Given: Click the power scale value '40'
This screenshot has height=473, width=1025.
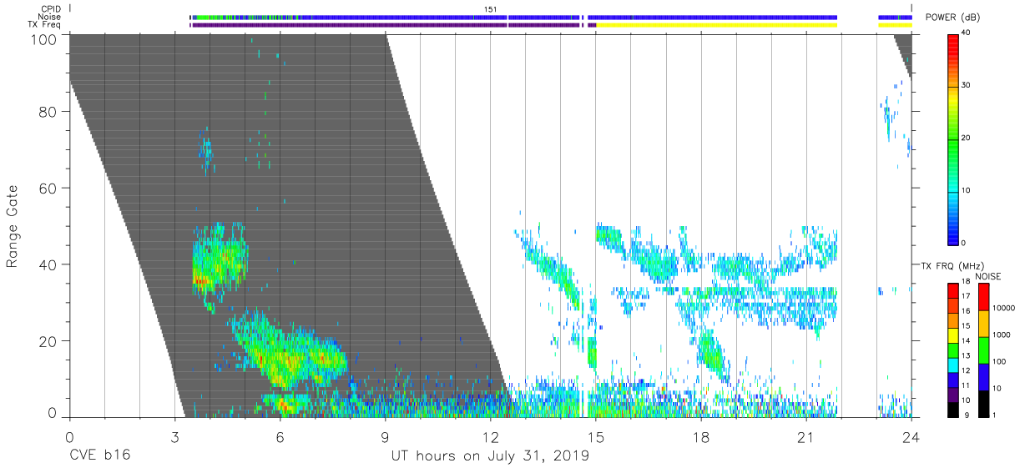Looking at the screenshot, I should point(967,33).
